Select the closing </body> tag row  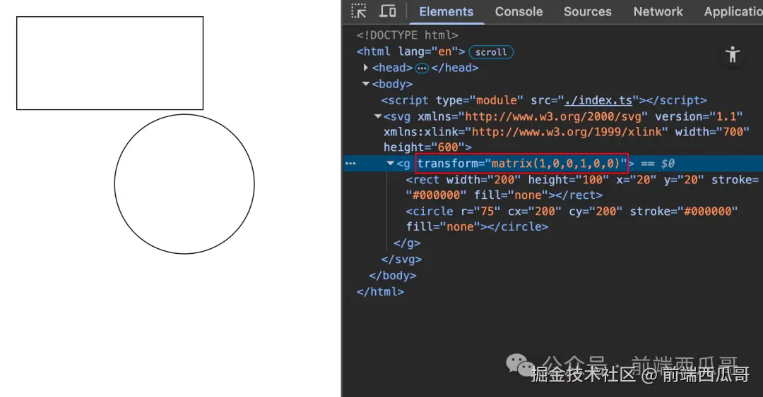pyautogui.click(x=393, y=276)
